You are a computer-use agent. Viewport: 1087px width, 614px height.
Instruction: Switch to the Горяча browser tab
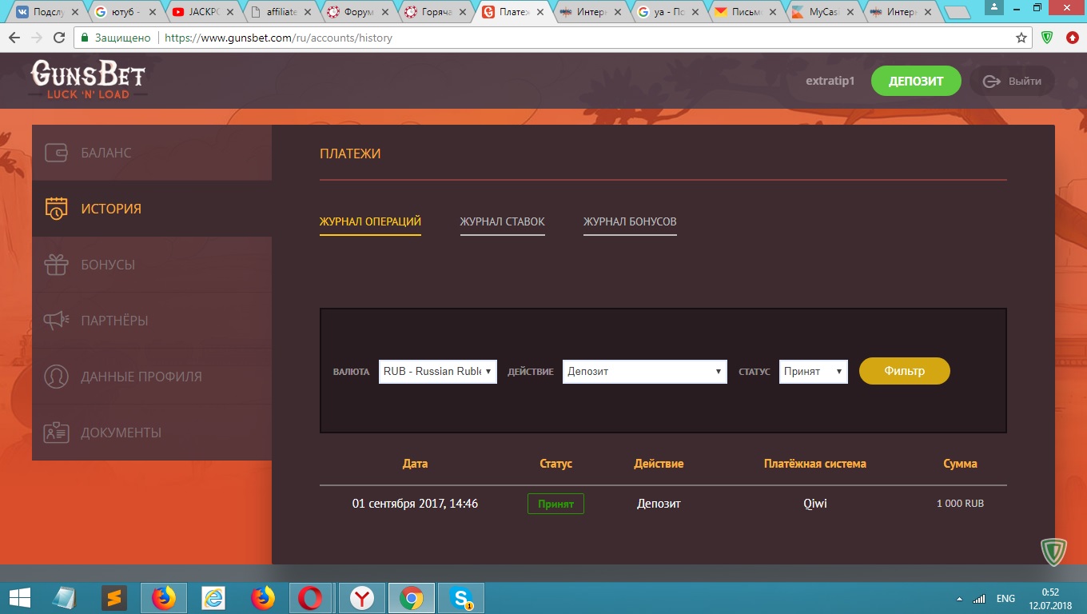tap(436, 13)
